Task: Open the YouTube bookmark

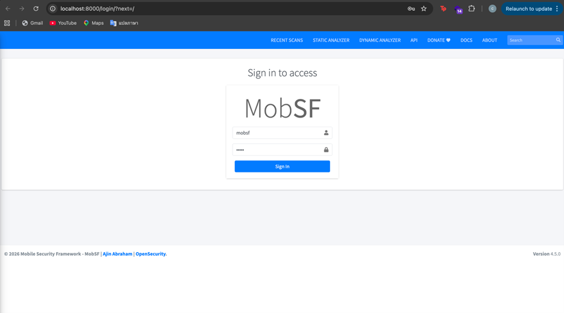Action: pos(63,23)
